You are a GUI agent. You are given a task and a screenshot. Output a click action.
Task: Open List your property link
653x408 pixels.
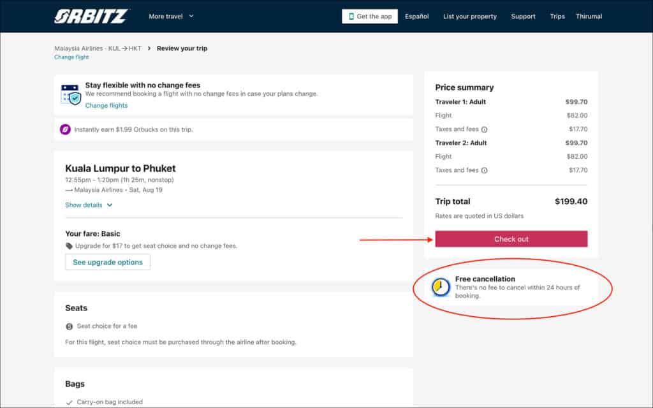pyautogui.click(x=470, y=16)
